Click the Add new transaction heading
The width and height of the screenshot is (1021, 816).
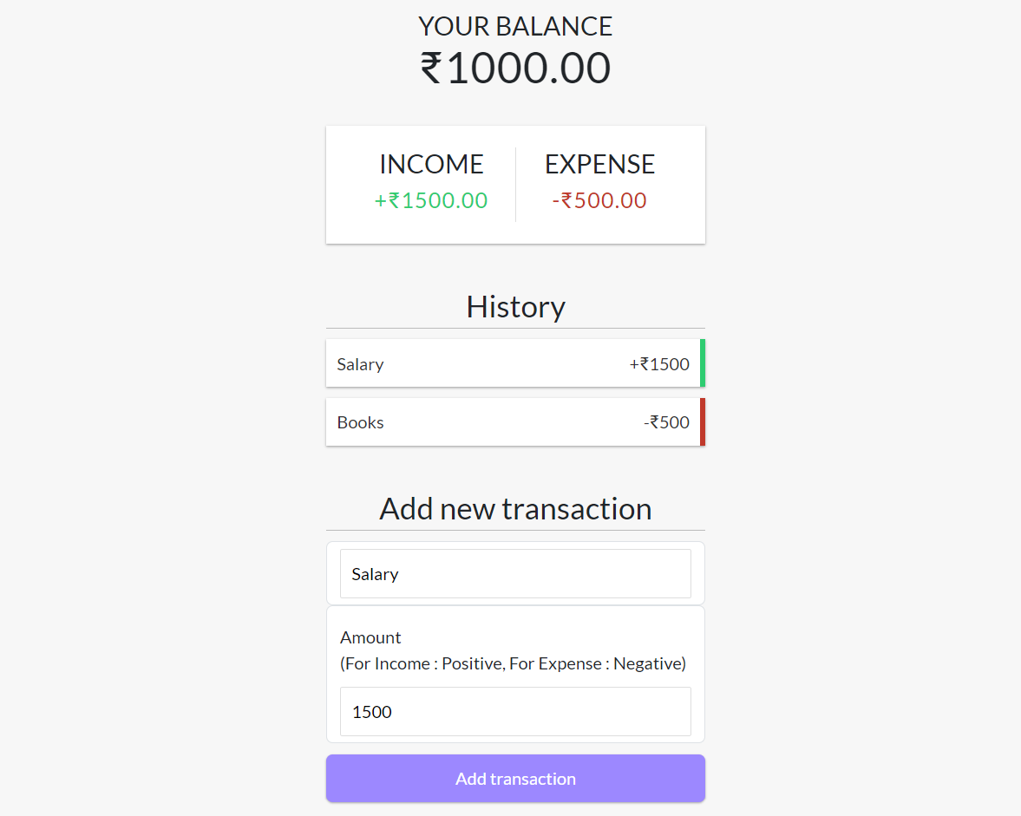[515, 508]
